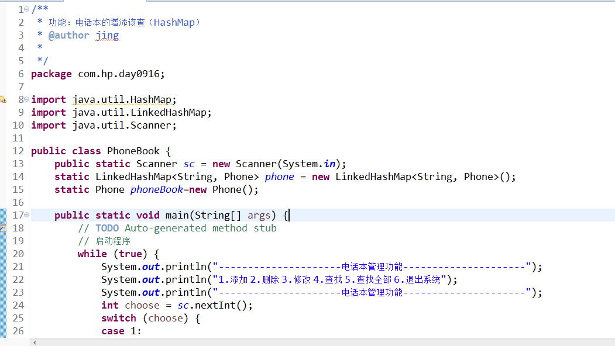Click the 'package' keyword on line 6

click(51, 74)
